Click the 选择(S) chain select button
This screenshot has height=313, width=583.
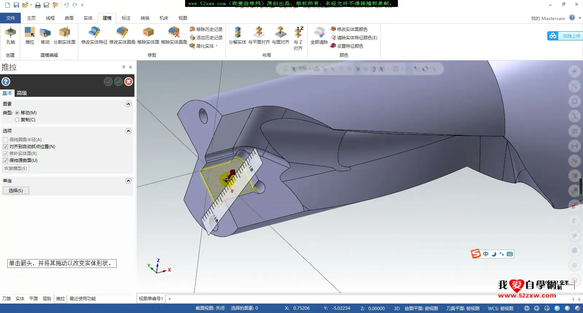(16, 191)
